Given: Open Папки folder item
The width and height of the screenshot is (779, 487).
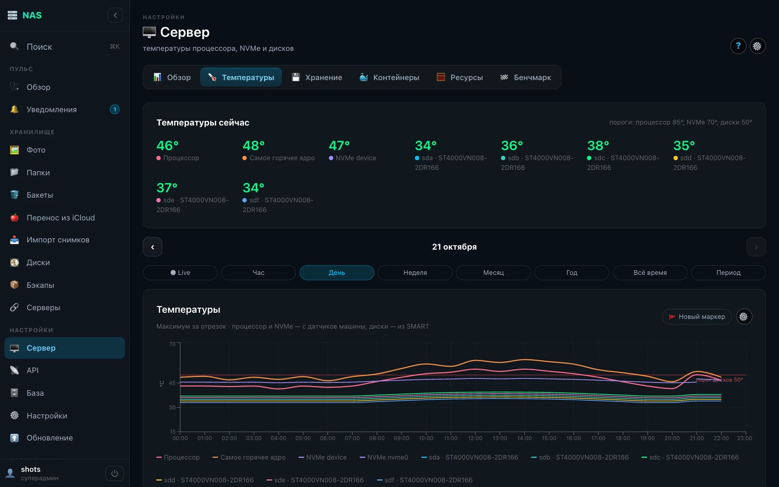Looking at the screenshot, I should pos(65,172).
